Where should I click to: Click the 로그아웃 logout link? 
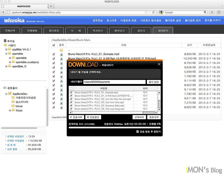tap(112, 20)
